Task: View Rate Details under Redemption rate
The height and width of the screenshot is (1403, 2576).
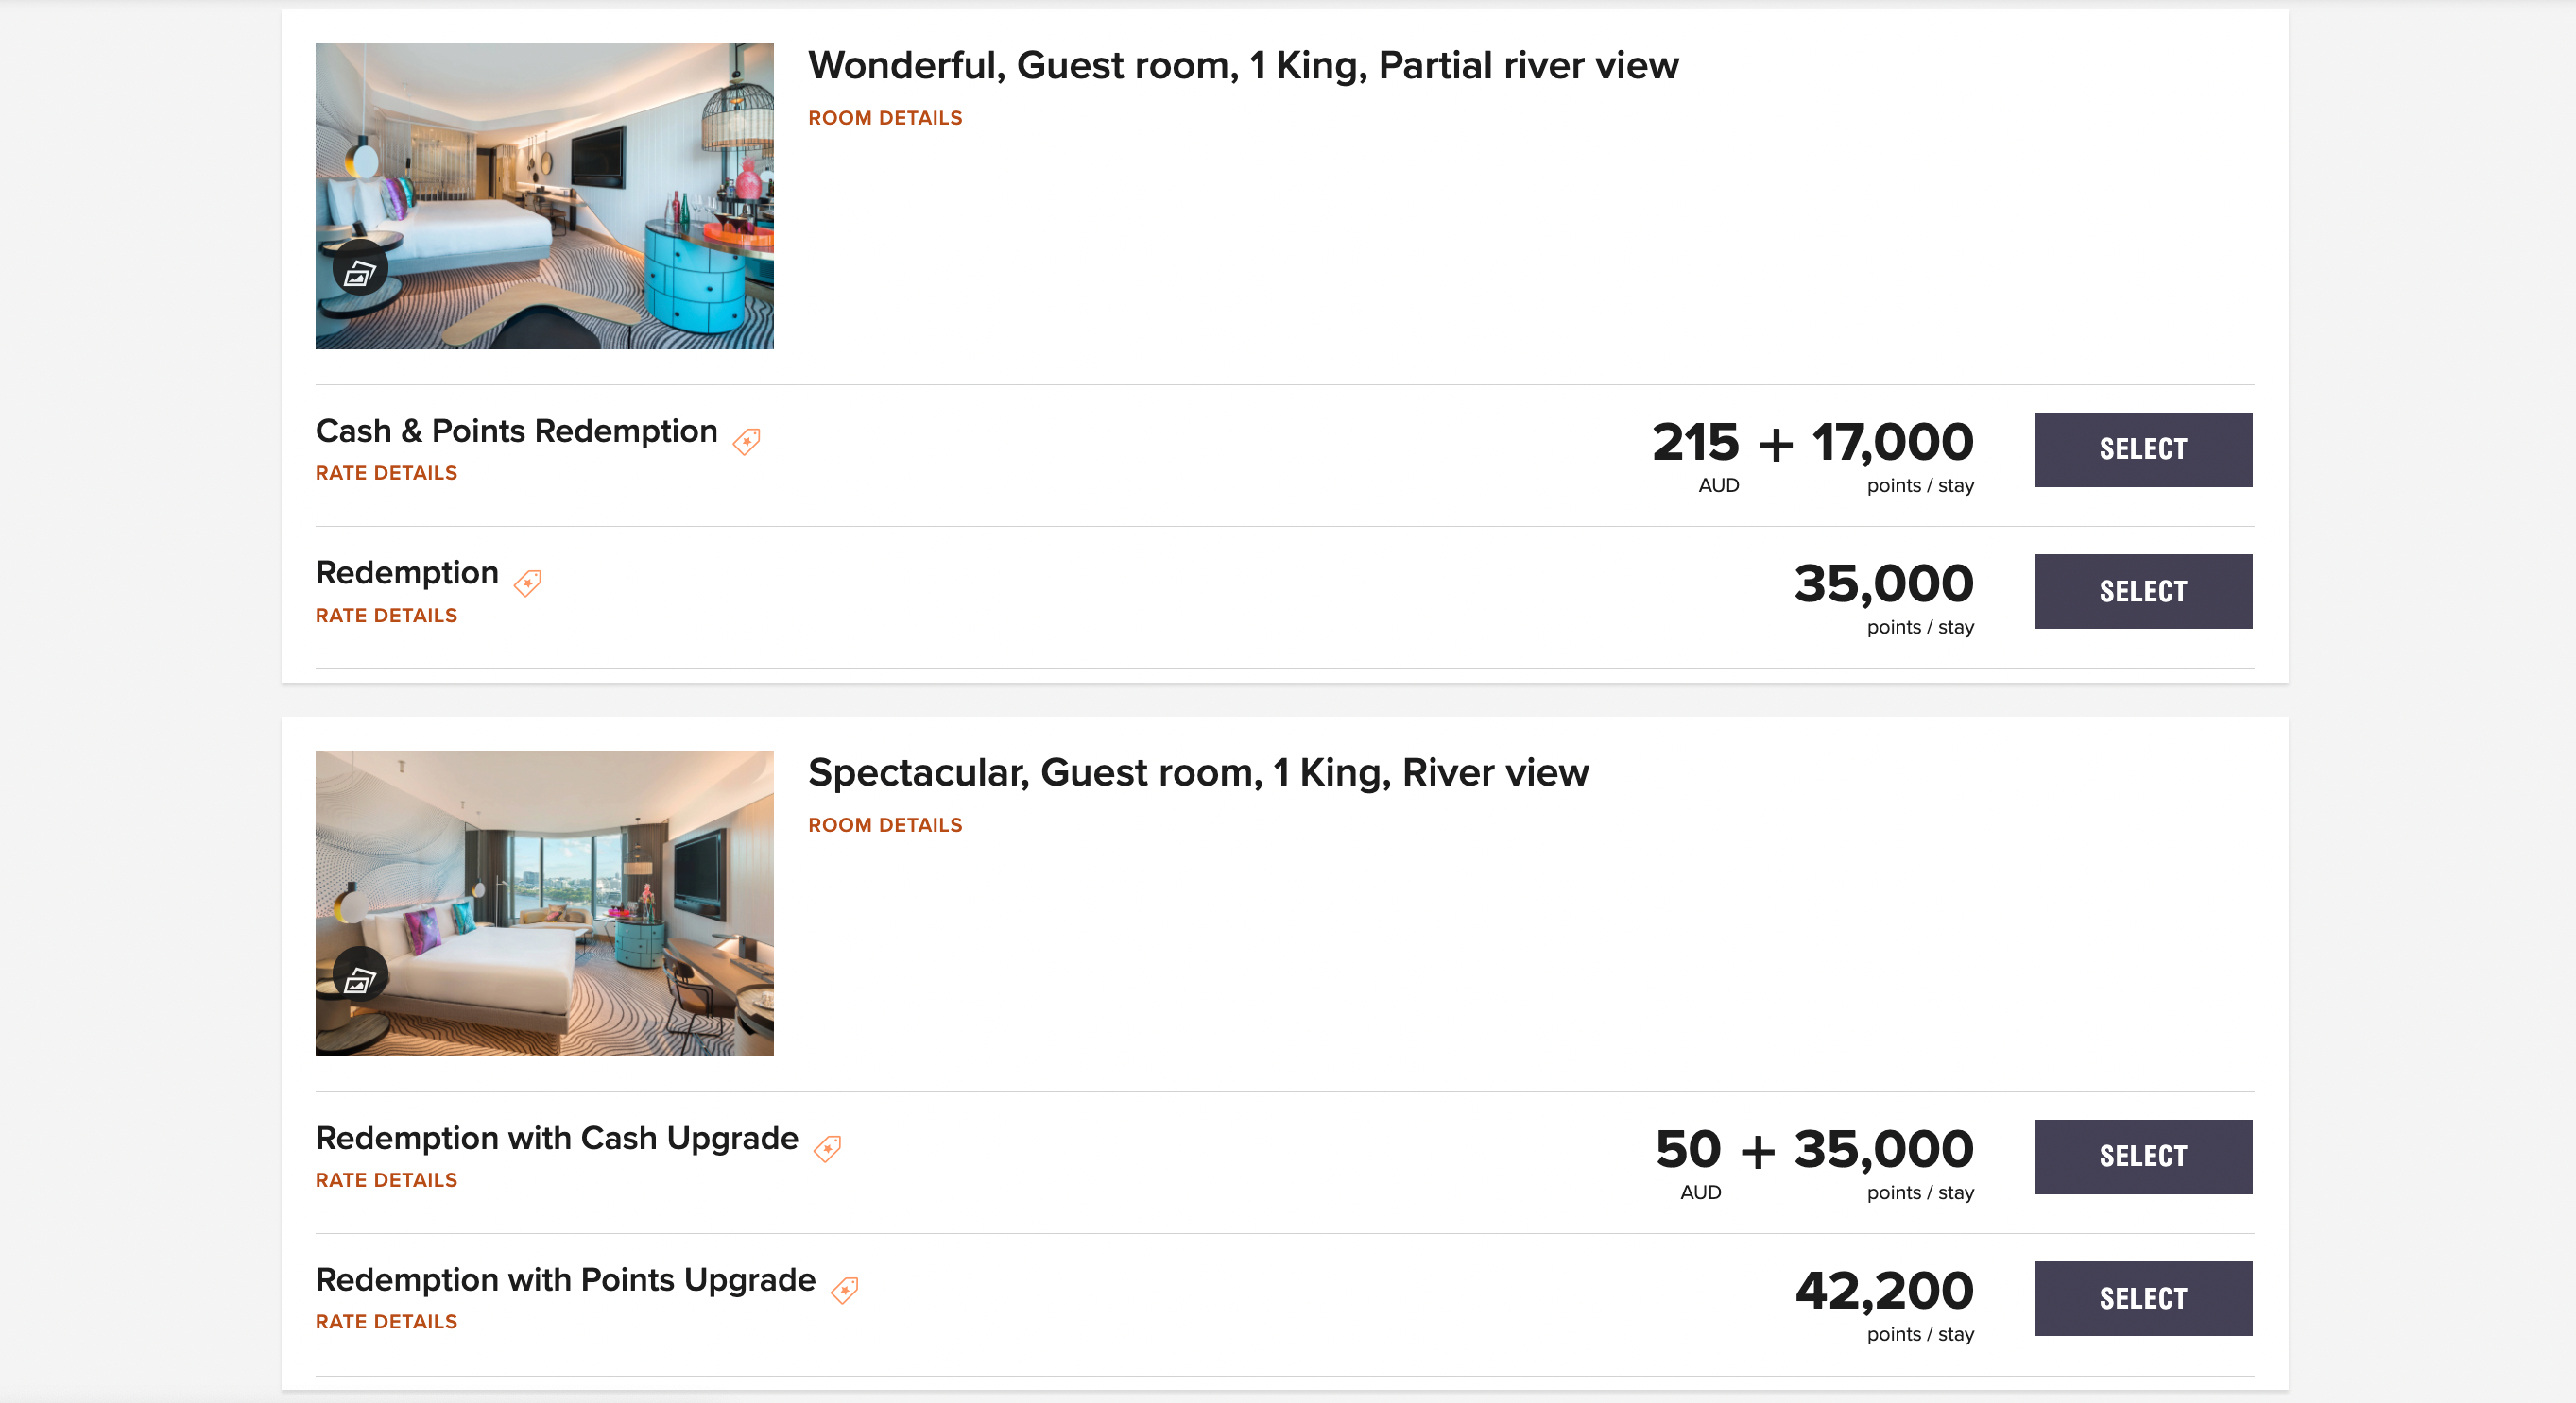Action: (x=386, y=616)
